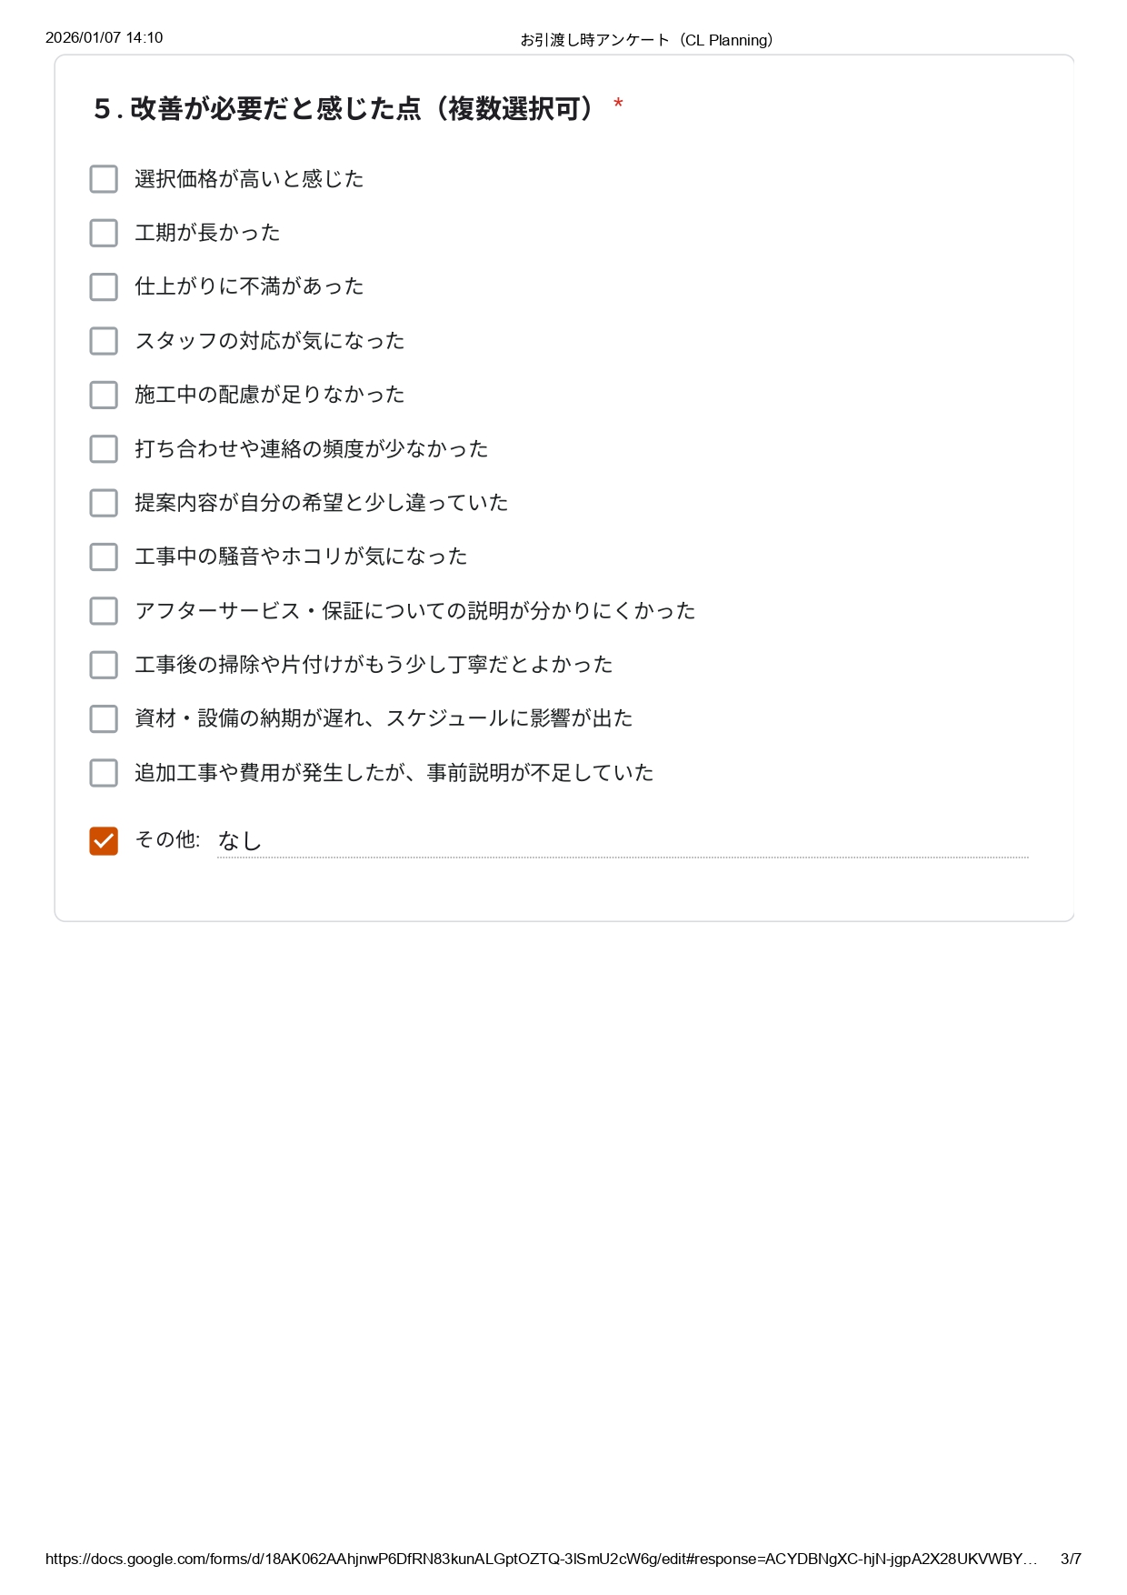Check 工事中の騒音やホコリが気になった checkbox
Screen dimensions: 1127x1595
[104, 557]
